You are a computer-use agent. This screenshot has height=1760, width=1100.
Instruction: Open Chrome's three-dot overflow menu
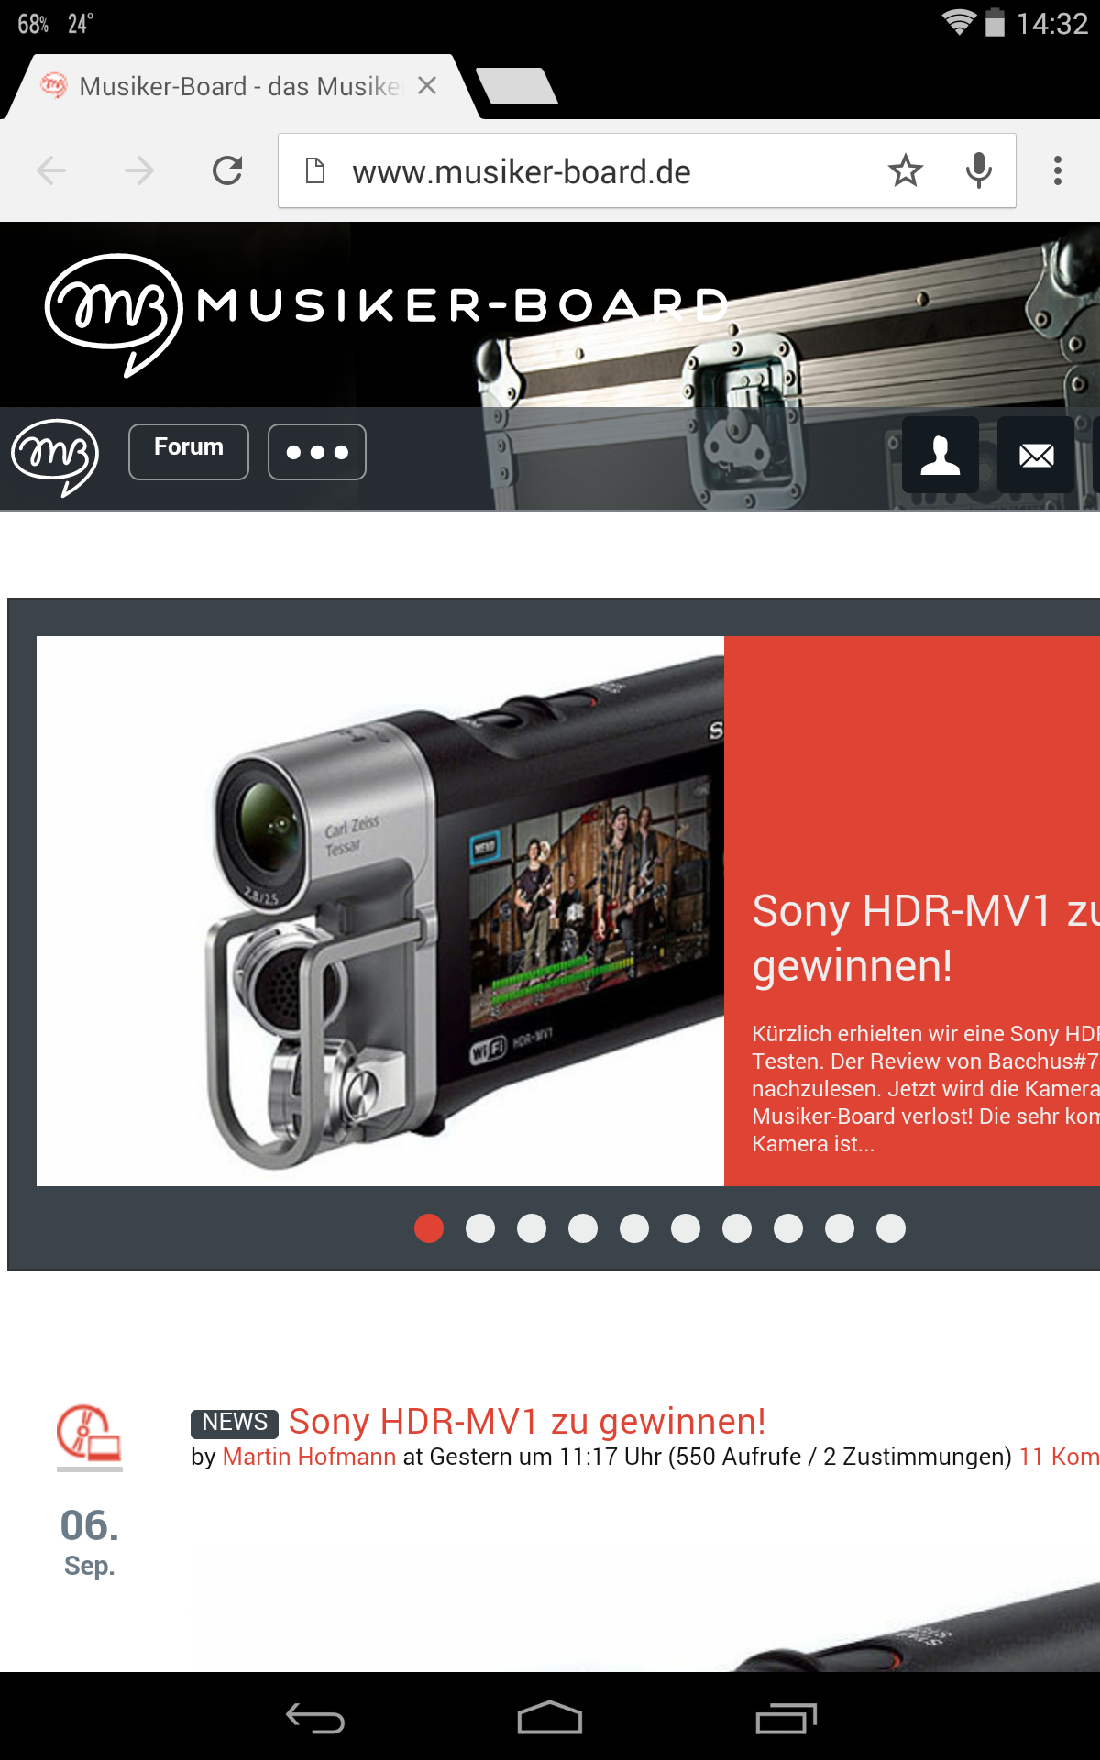1058,170
